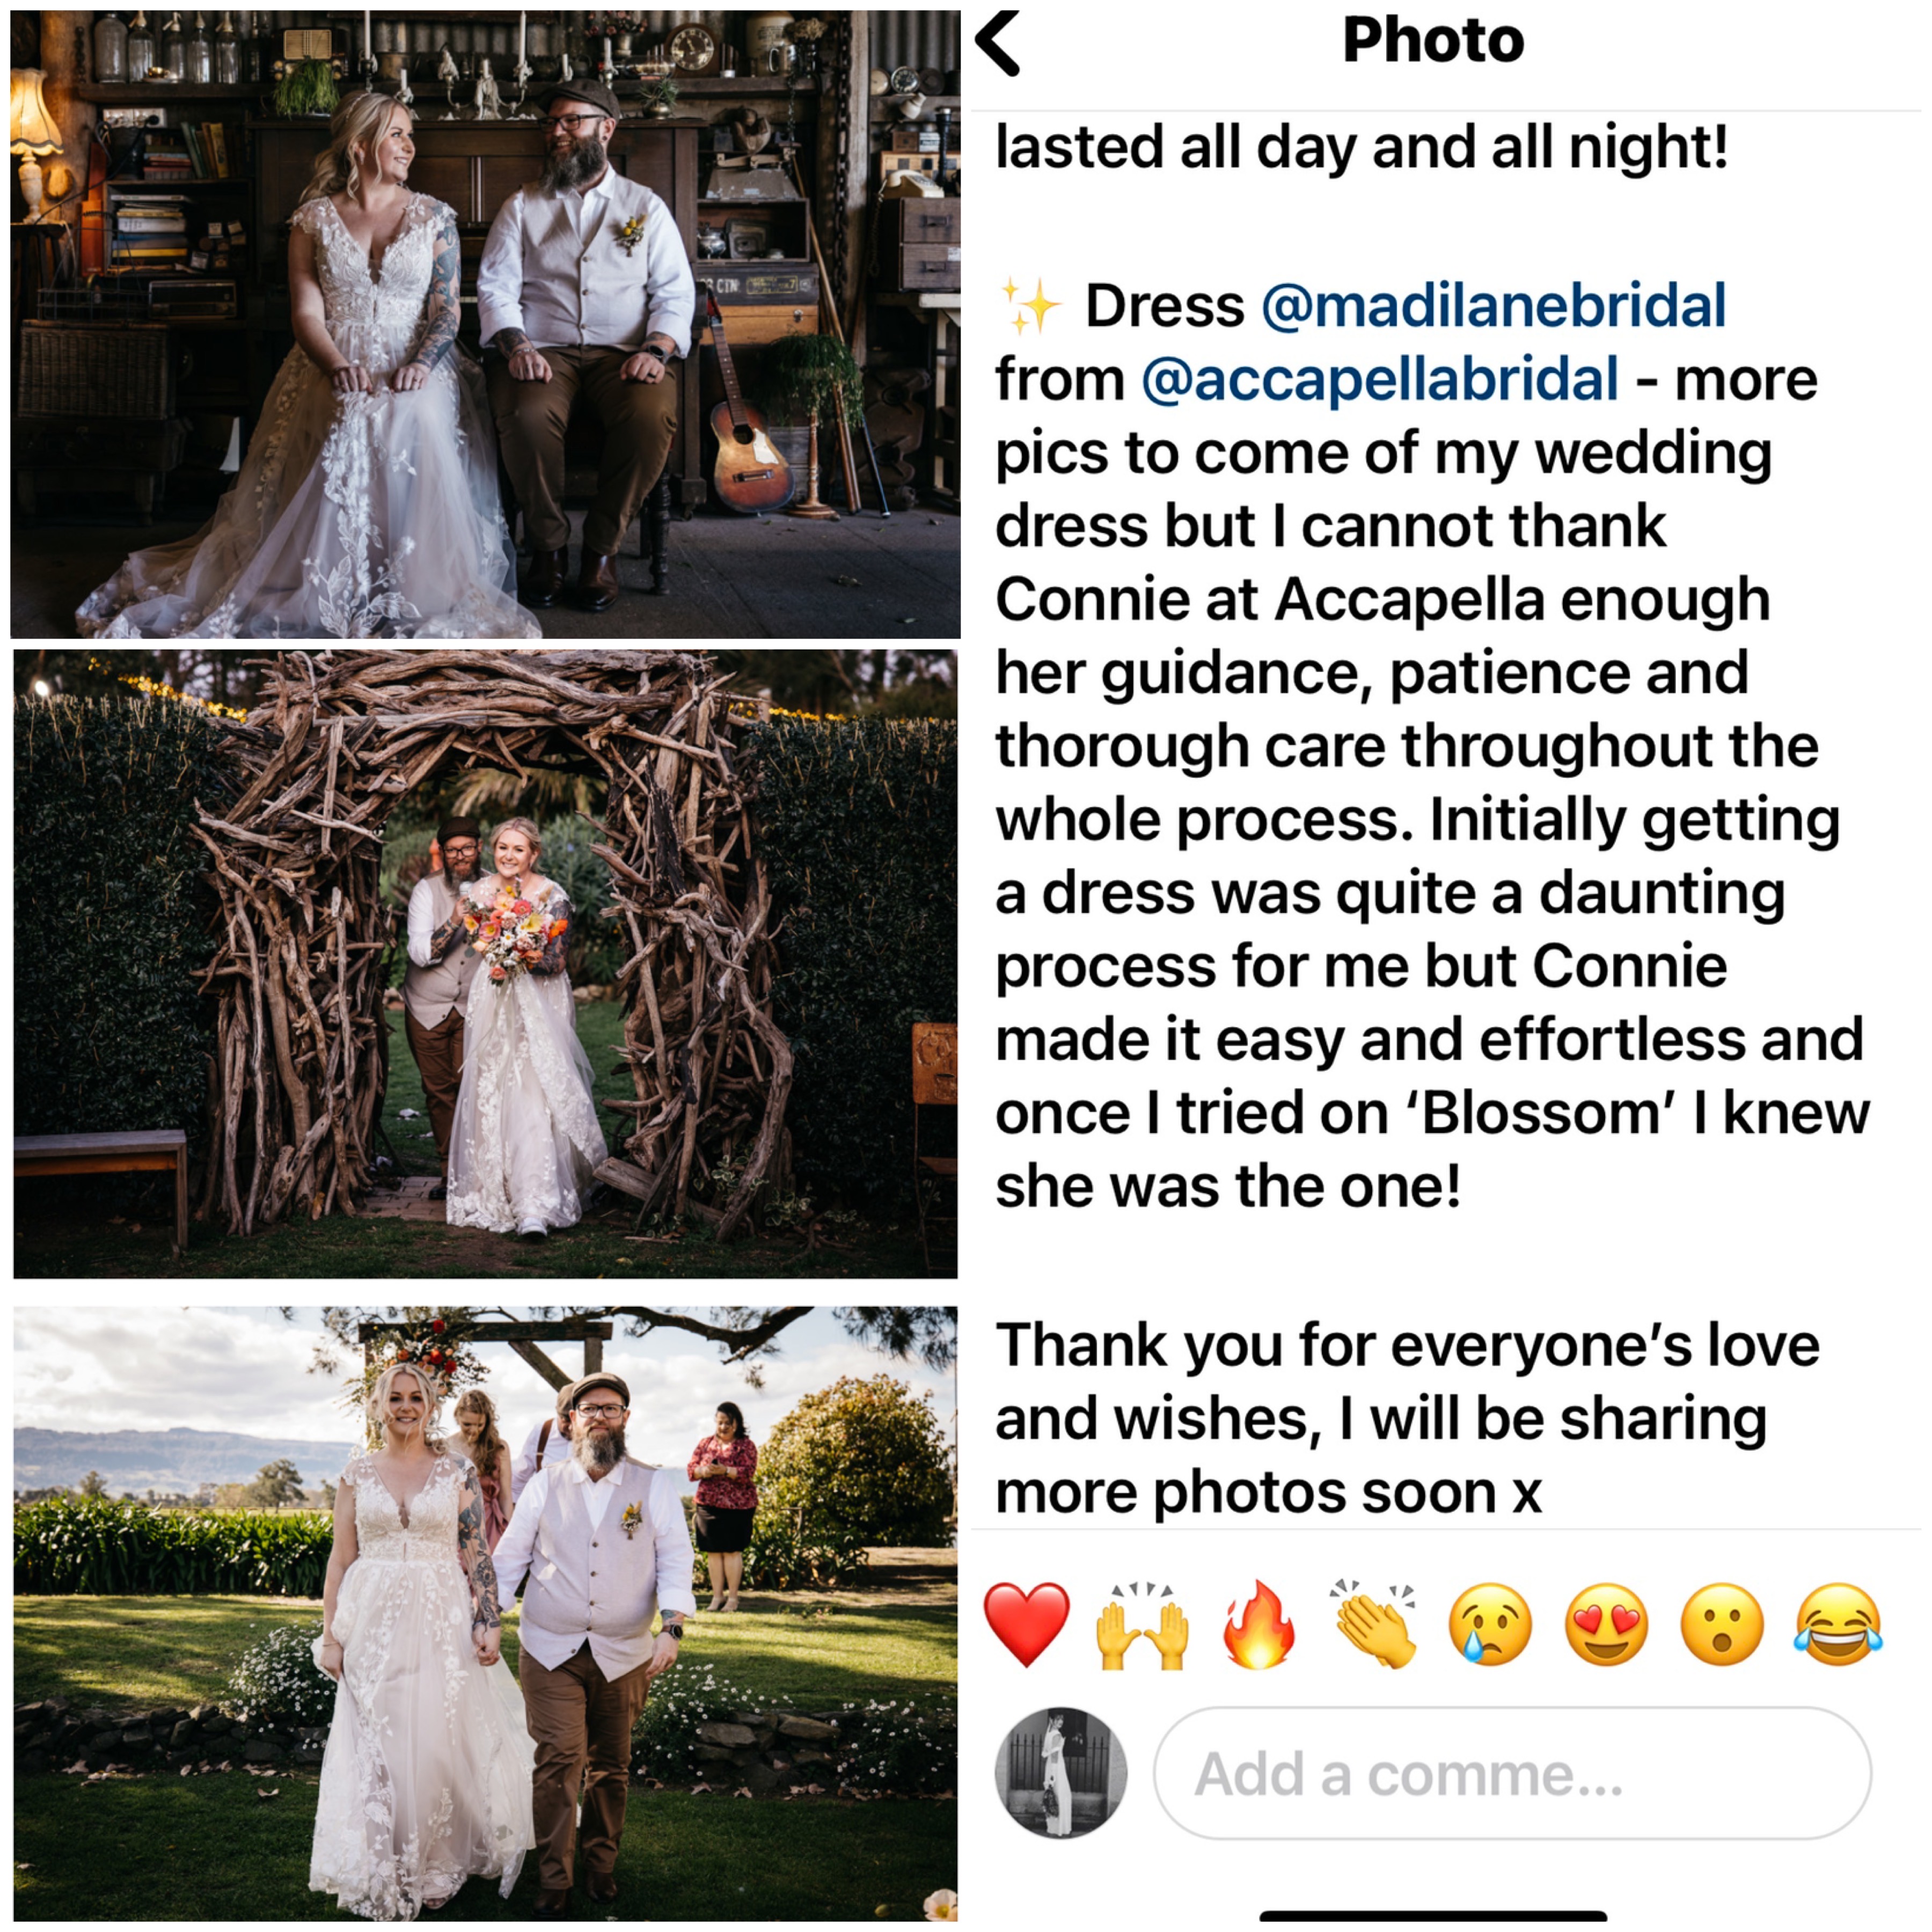Tap the sparkles emoji before Dress

[x=1029, y=305]
